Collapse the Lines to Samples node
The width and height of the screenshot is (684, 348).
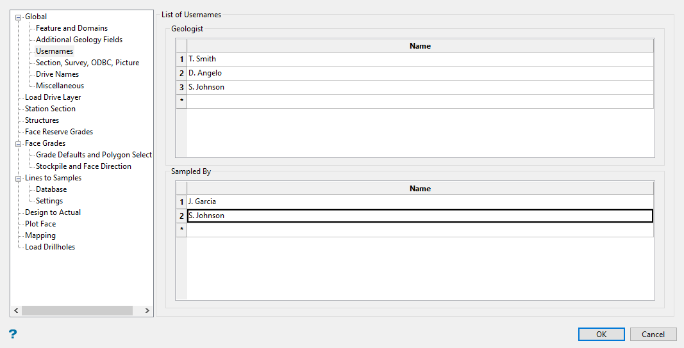tap(19, 178)
